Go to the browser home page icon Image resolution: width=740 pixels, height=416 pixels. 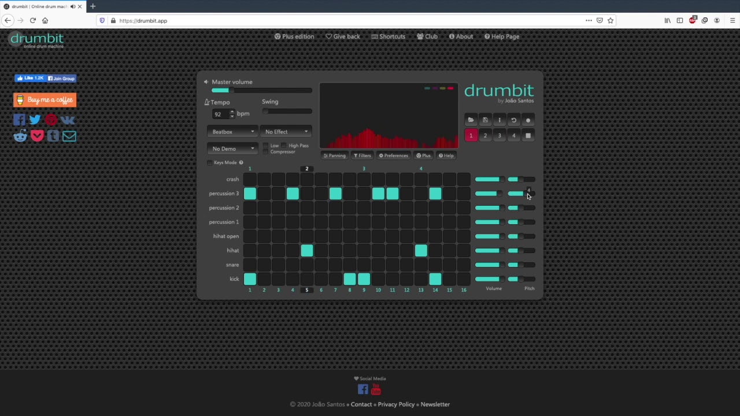click(x=45, y=20)
